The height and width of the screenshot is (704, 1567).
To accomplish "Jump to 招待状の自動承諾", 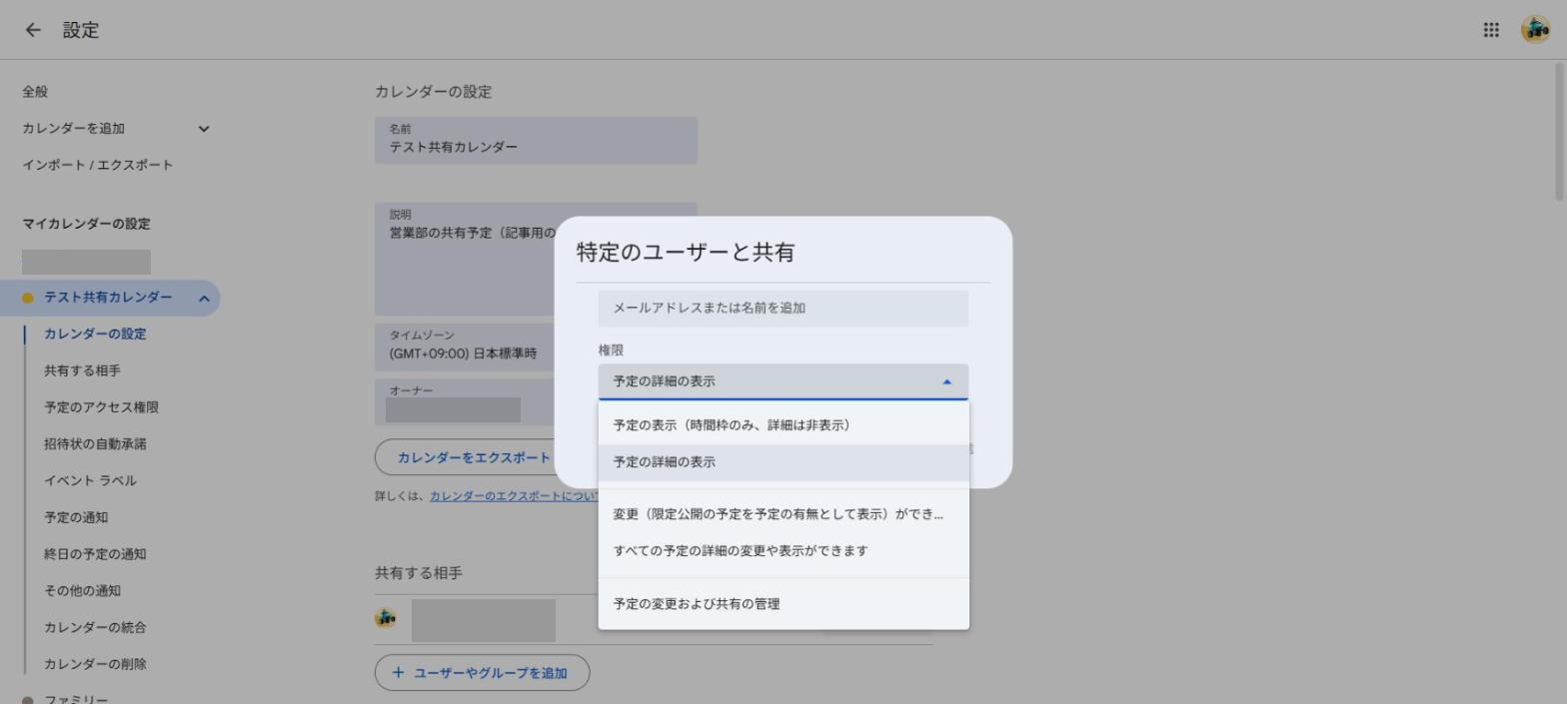I will coord(95,444).
